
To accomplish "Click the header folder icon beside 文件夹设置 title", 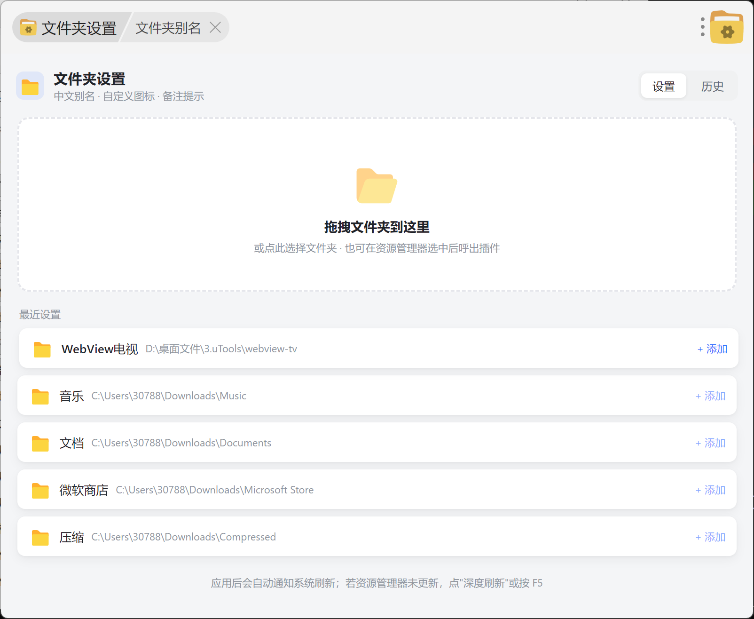I will click(x=30, y=86).
